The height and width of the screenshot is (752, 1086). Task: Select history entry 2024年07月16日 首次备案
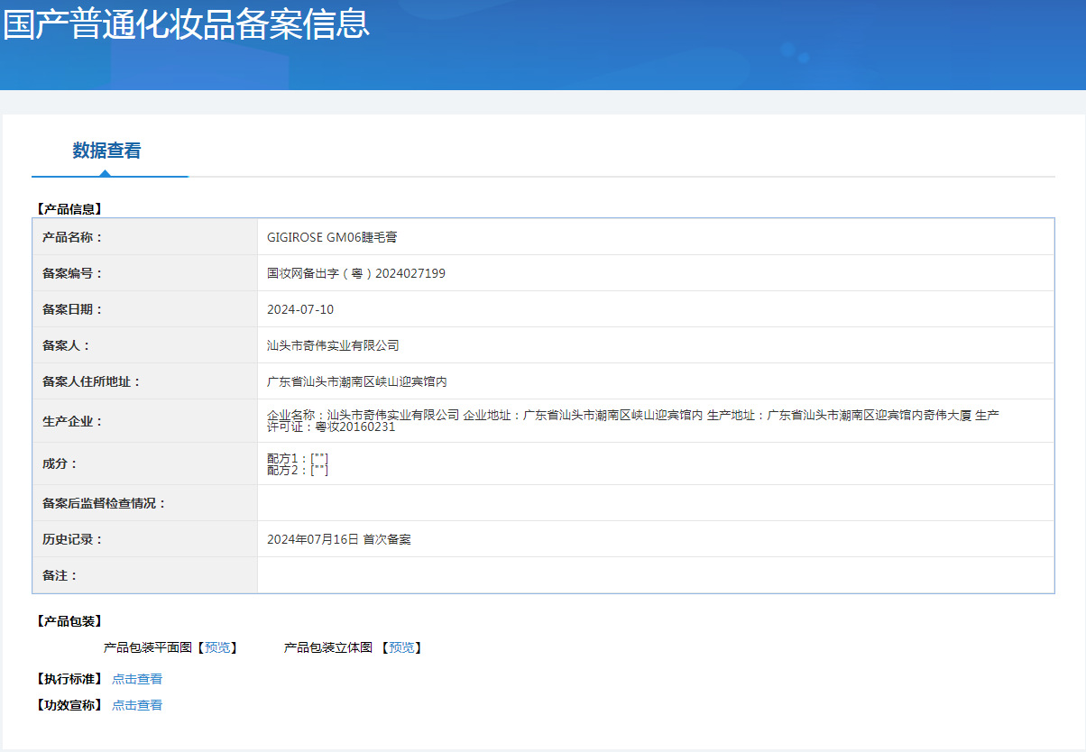[339, 539]
